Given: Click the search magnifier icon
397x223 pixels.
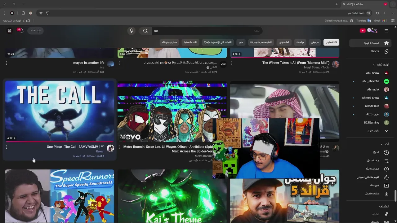Looking at the screenshot, I should tap(145, 31).
